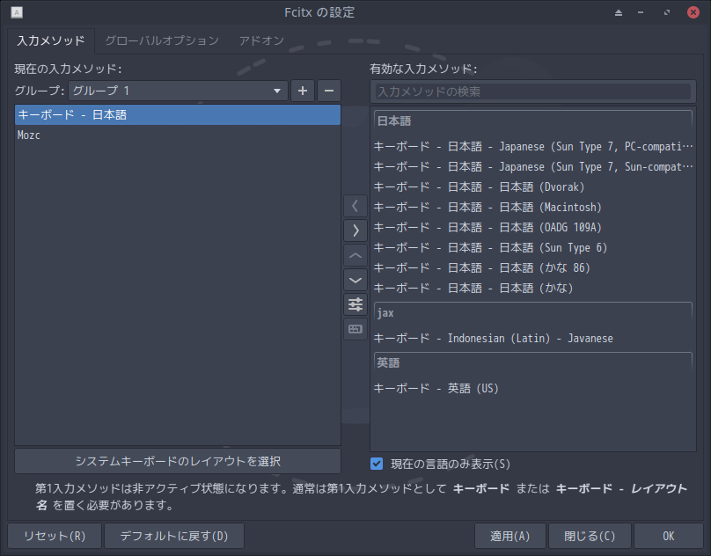711x556 pixels.
Task: Select 日本語 (Dvorak) keyboard entry
Action: coord(533,187)
